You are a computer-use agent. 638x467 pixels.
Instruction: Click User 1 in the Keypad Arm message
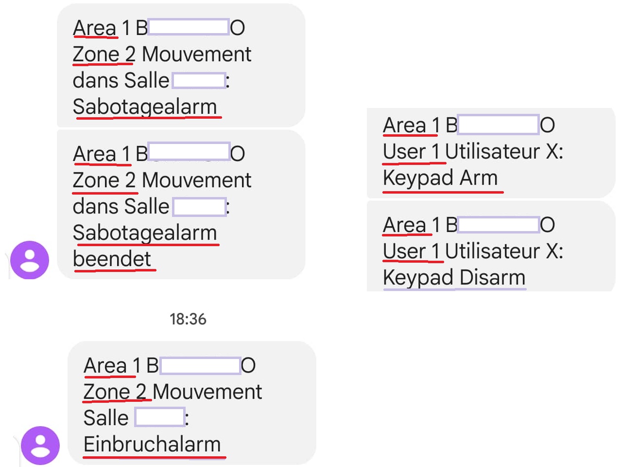click(x=411, y=152)
